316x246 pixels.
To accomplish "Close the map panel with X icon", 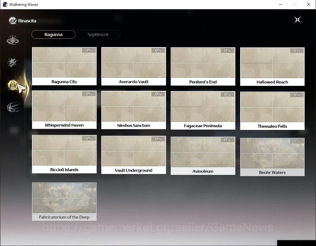I will [x=298, y=20].
